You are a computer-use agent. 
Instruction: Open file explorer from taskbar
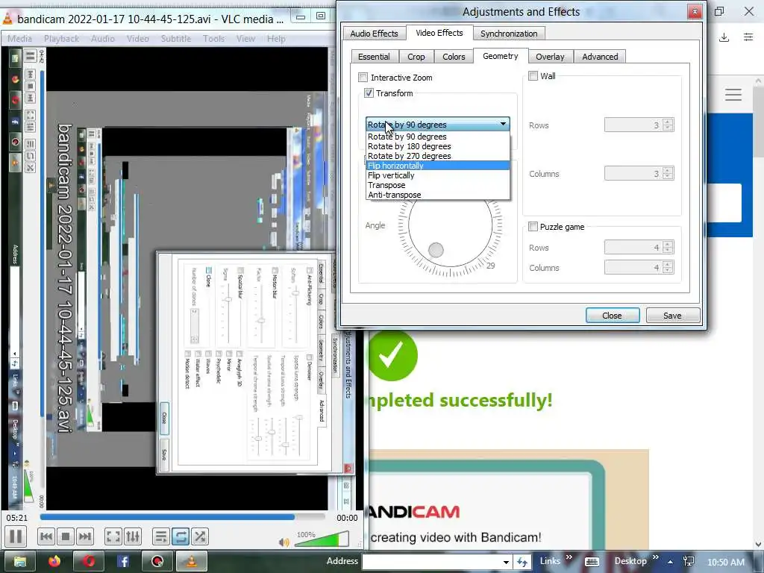pyautogui.click(x=20, y=561)
